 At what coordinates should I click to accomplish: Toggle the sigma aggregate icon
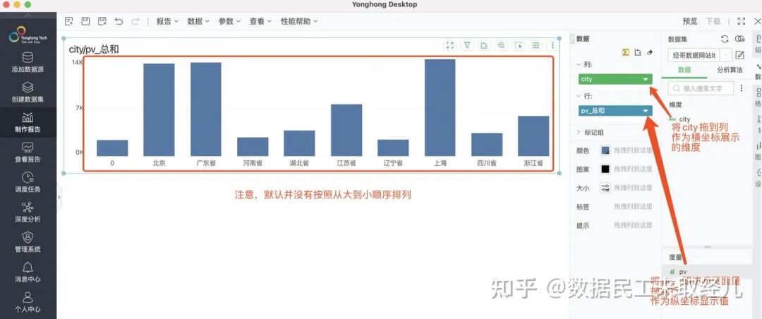click(626, 52)
